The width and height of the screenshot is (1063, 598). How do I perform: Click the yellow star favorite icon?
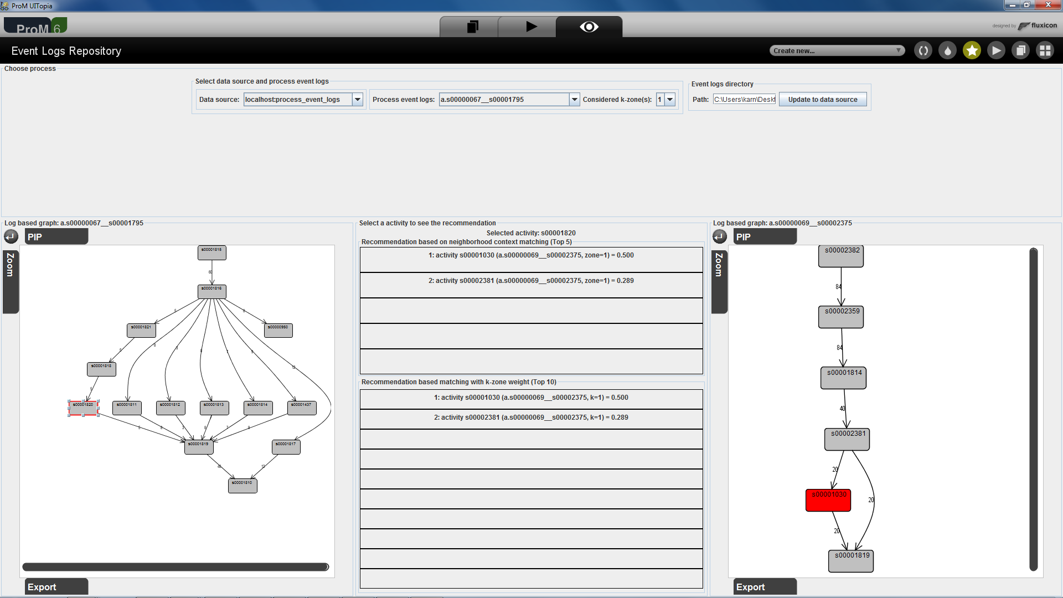tap(972, 51)
